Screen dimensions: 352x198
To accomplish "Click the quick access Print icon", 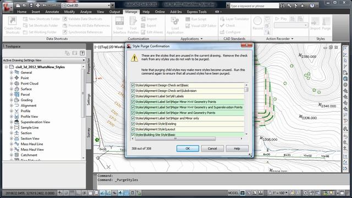I will click(x=38, y=5).
